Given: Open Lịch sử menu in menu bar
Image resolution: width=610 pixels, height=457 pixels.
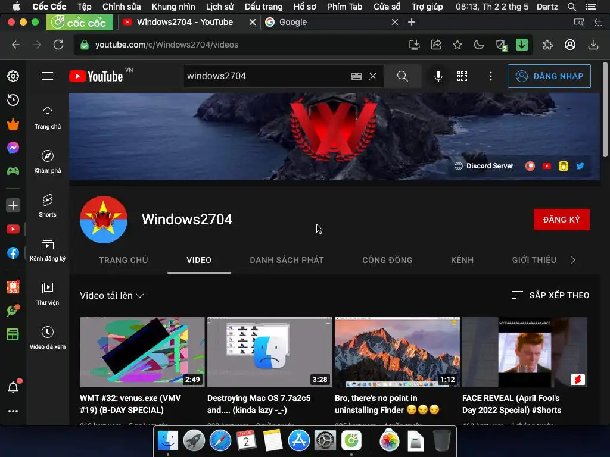Looking at the screenshot, I should coord(220,7).
